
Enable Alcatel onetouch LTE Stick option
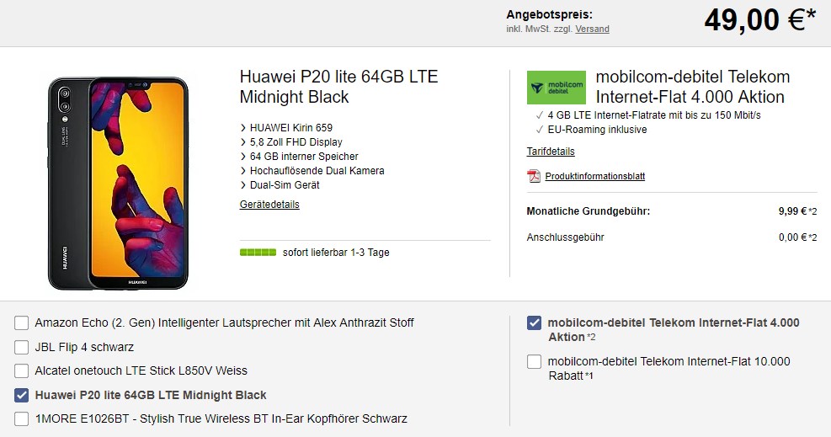pos(22,370)
